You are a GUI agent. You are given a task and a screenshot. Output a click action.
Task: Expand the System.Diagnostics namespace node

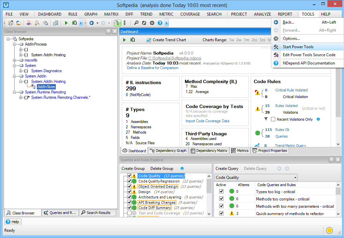(x=21, y=71)
